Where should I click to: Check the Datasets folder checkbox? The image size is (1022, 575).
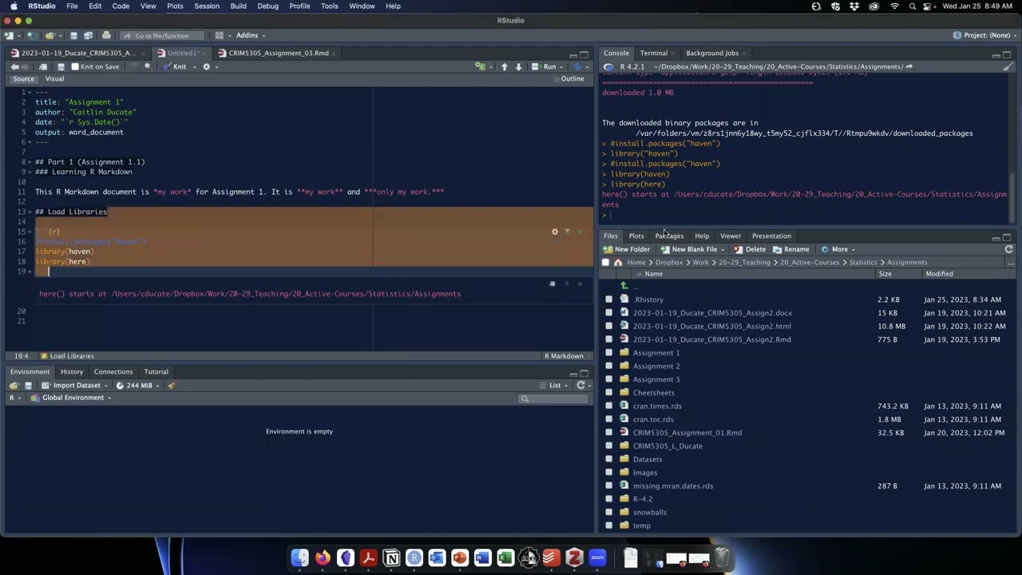point(608,459)
